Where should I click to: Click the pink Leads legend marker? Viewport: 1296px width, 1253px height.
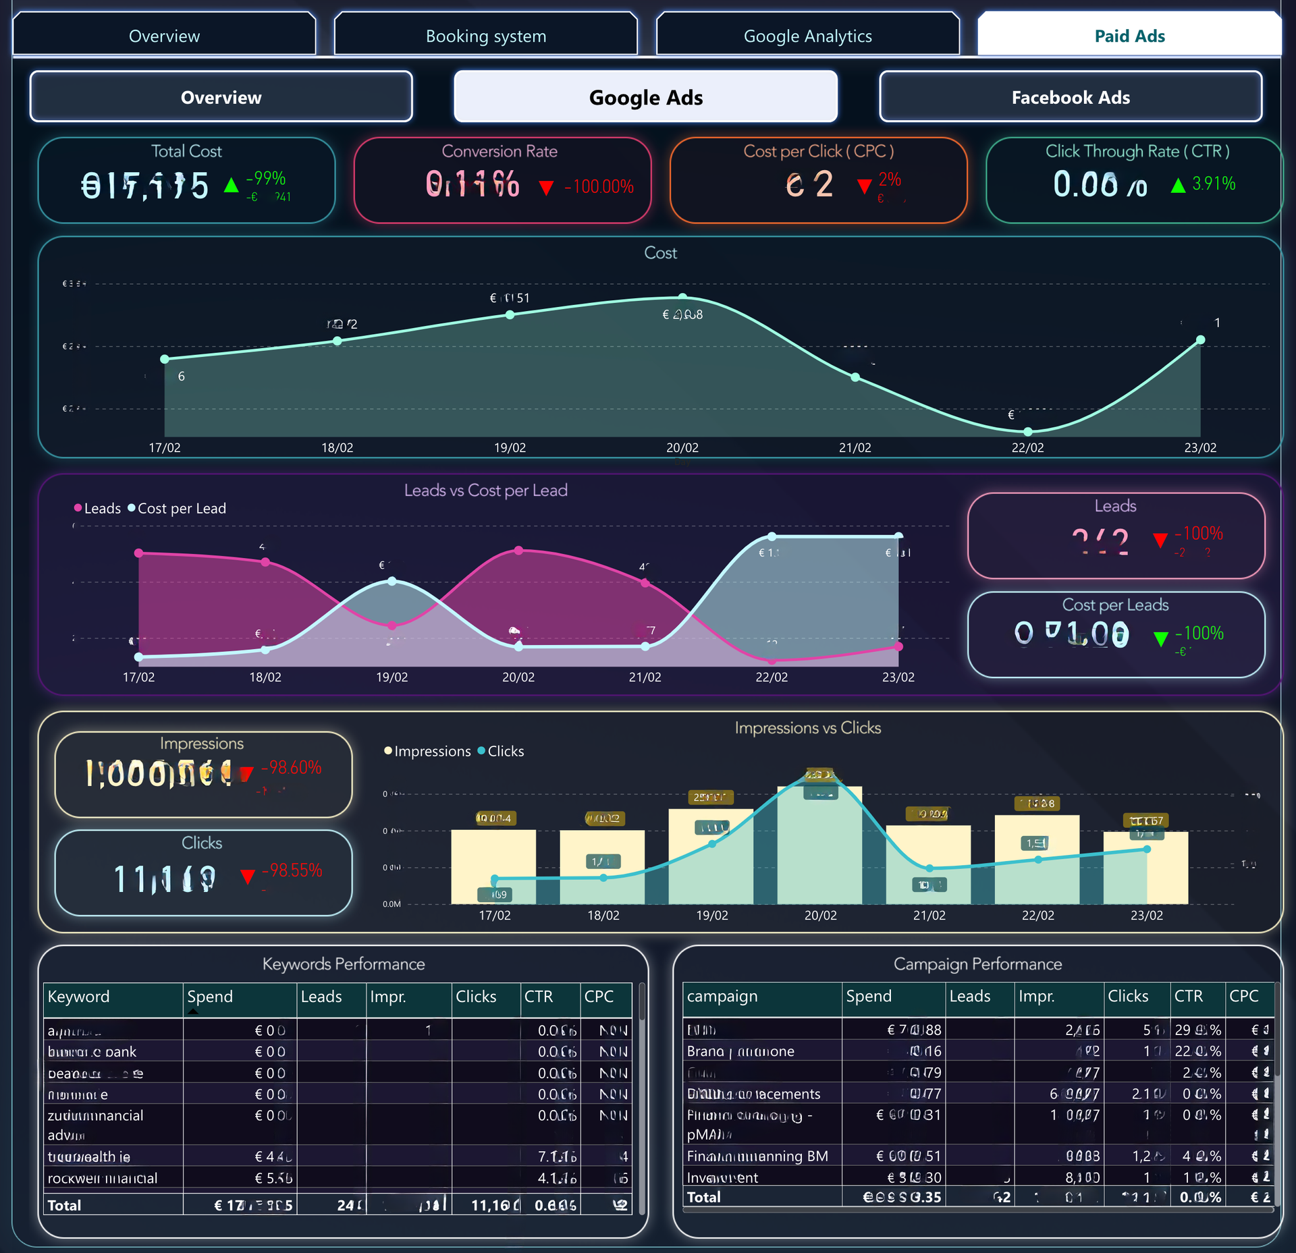[78, 507]
